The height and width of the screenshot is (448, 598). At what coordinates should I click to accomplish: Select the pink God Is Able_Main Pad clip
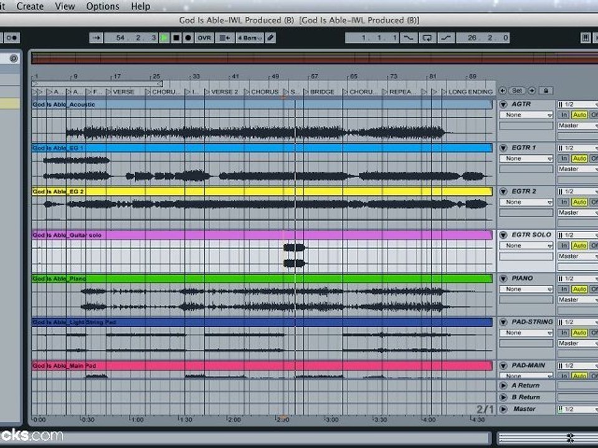click(262, 366)
